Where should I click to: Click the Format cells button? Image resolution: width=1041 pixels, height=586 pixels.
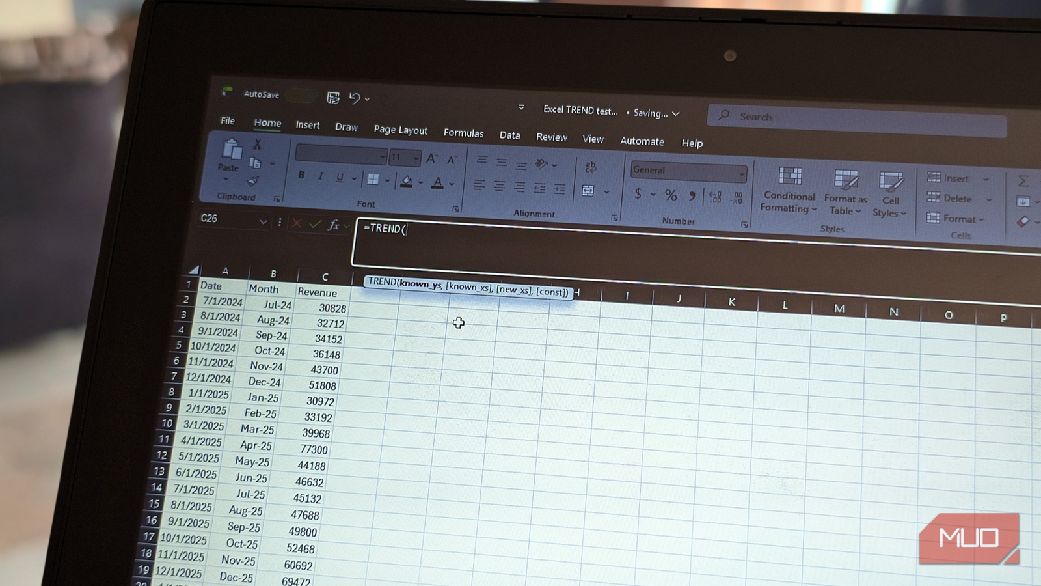pos(955,219)
